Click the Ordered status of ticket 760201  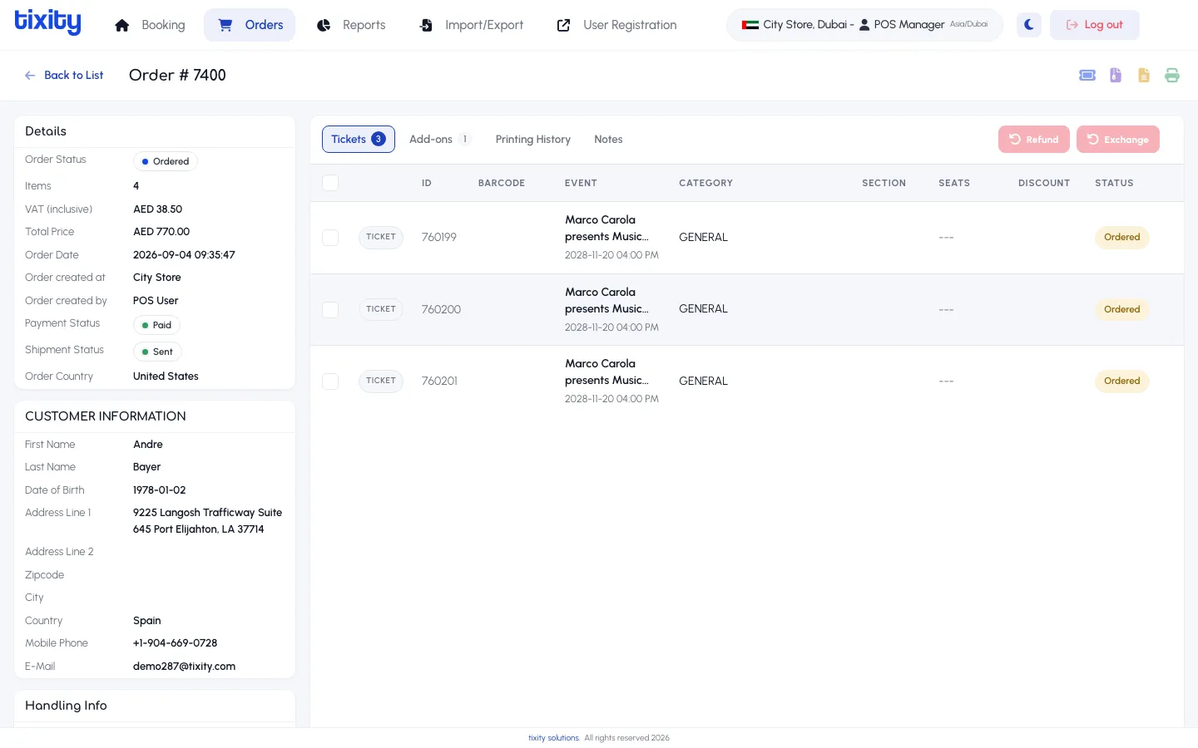(1122, 381)
